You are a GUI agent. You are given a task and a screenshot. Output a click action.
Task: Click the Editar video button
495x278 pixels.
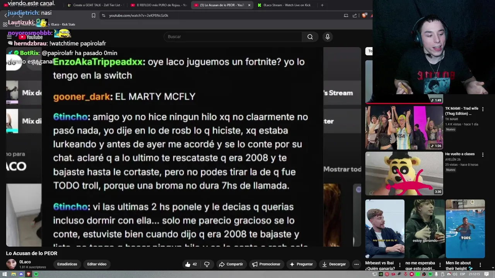pyautogui.click(x=97, y=264)
